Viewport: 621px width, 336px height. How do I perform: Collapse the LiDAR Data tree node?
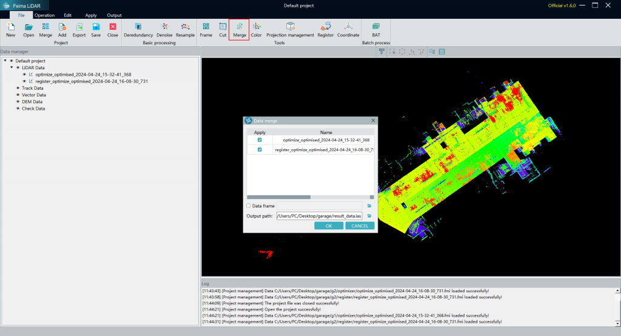[x=12, y=67]
